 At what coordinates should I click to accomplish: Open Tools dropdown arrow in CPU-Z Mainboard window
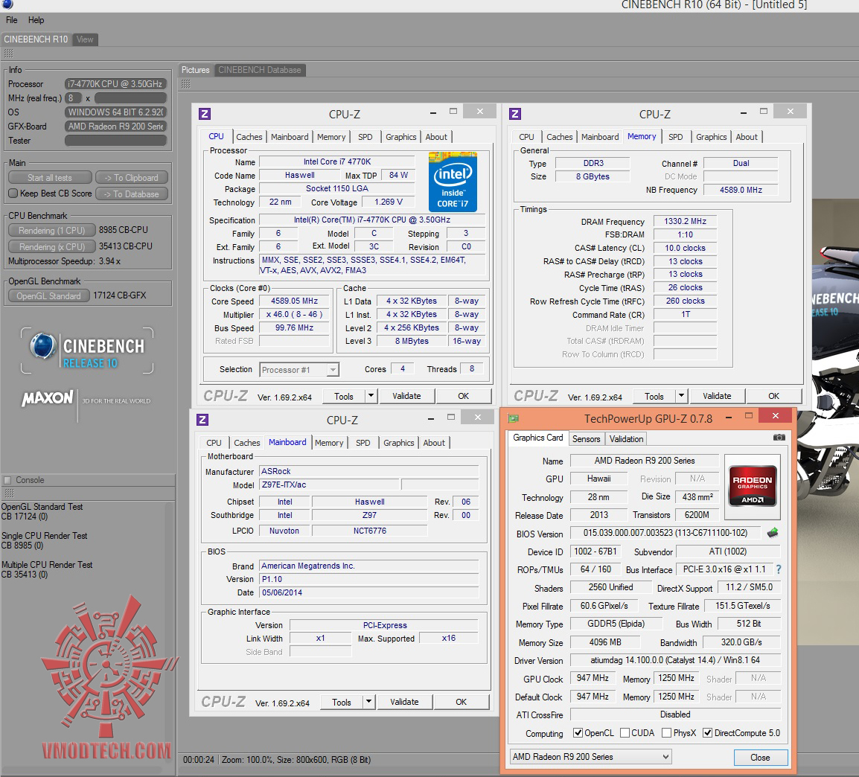click(x=368, y=701)
